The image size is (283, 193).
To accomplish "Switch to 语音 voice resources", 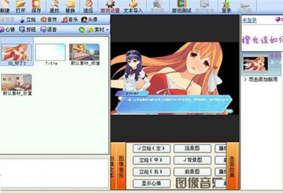I will [x=48, y=30].
